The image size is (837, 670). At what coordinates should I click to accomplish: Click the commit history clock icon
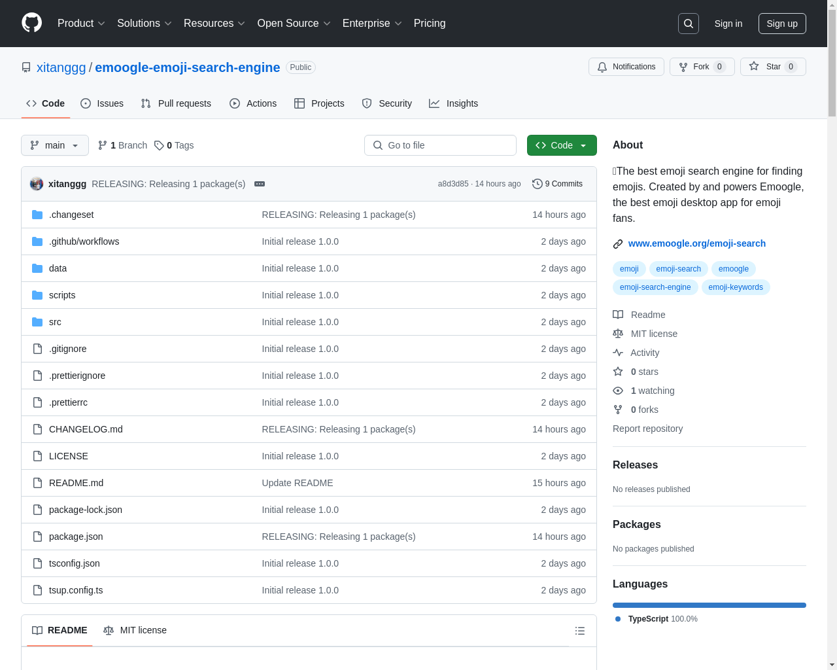[x=538, y=184]
